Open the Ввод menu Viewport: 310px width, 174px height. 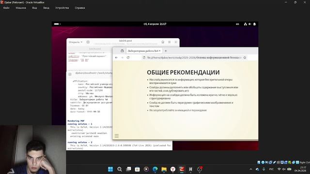pos(46,8)
